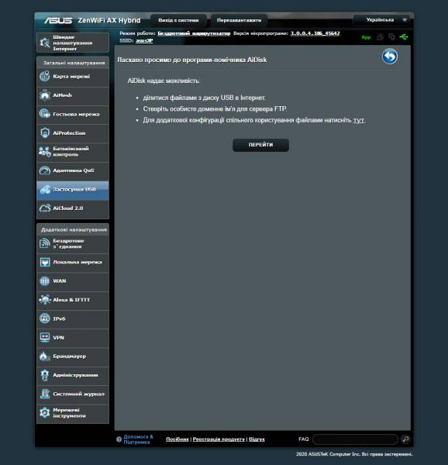Open the product registration footer link
Image resolution: width=448 pixels, height=465 pixels.
click(x=219, y=439)
